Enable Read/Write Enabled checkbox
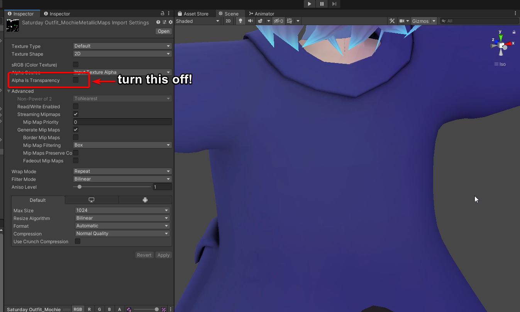This screenshot has width=520, height=312. coord(76,106)
